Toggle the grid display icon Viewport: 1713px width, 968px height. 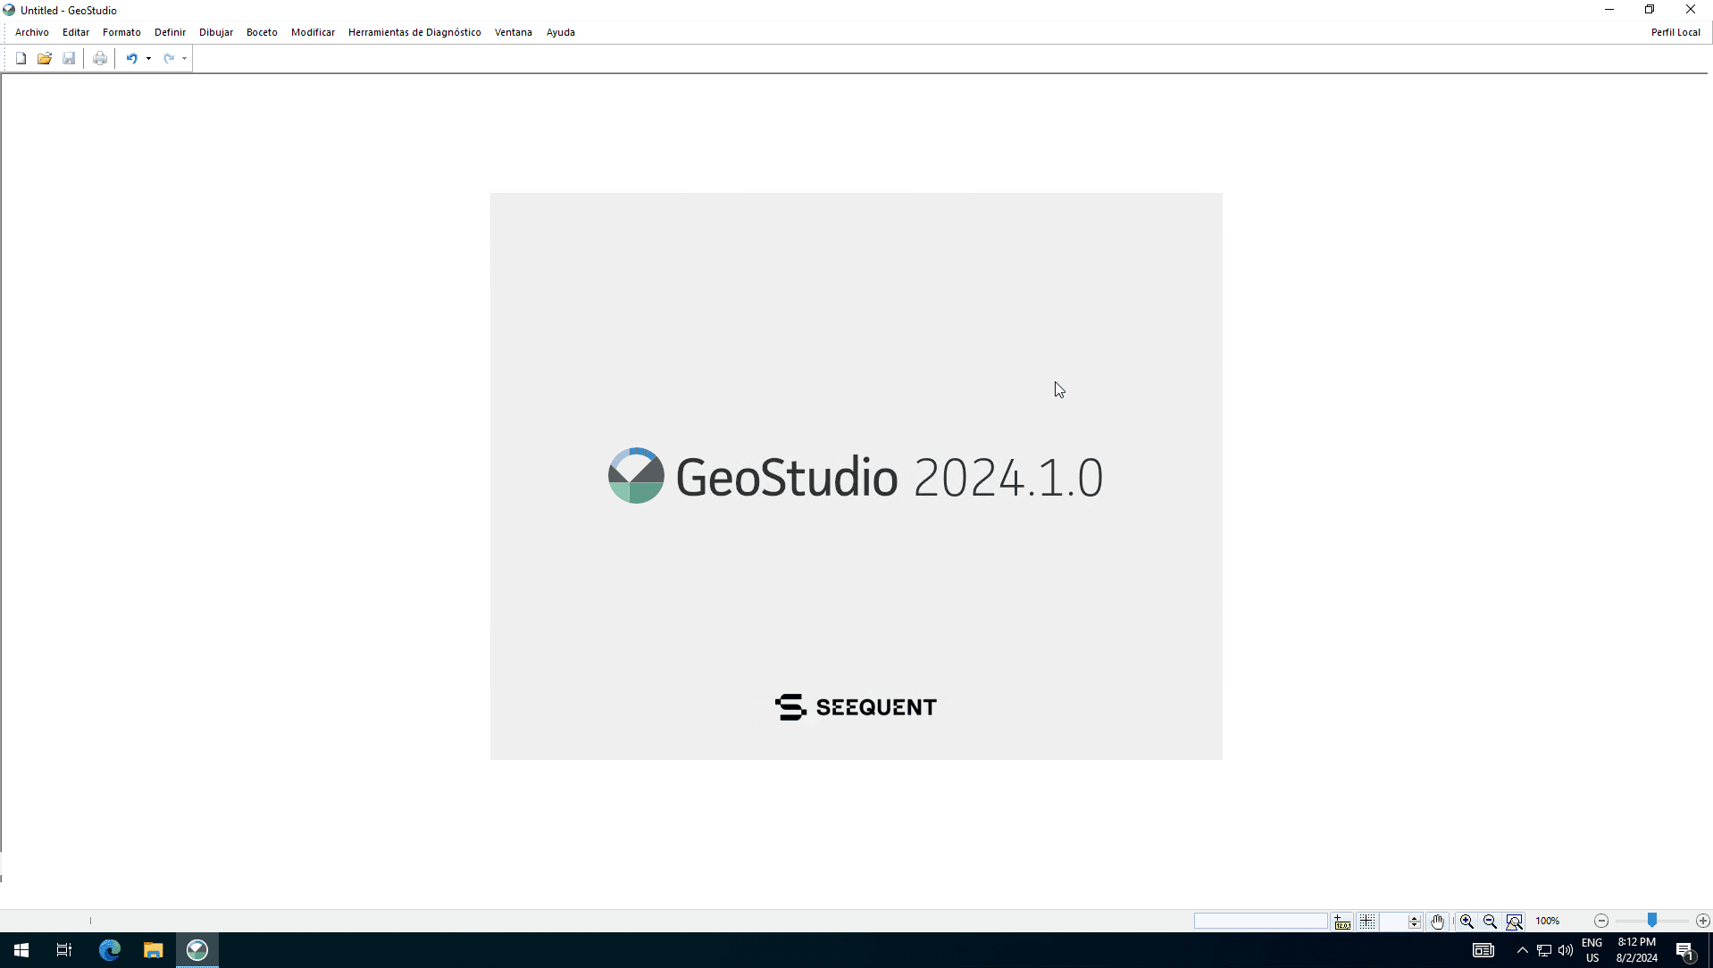click(x=1367, y=921)
